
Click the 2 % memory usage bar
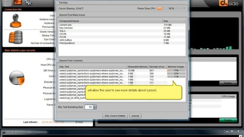[176, 73]
